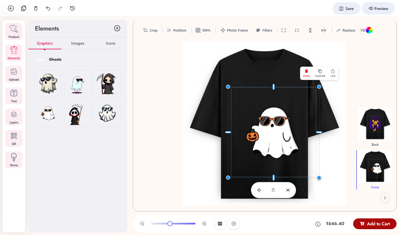Image resolution: width=399 pixels, height=235 pixels.
Task: Click the shrink inward corners icon
Action: coord(297,30)
